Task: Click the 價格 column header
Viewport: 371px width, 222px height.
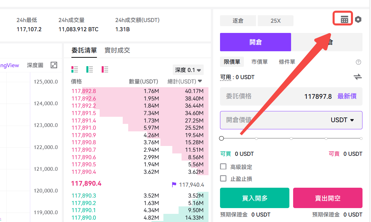Action: (x=77, y=81)
